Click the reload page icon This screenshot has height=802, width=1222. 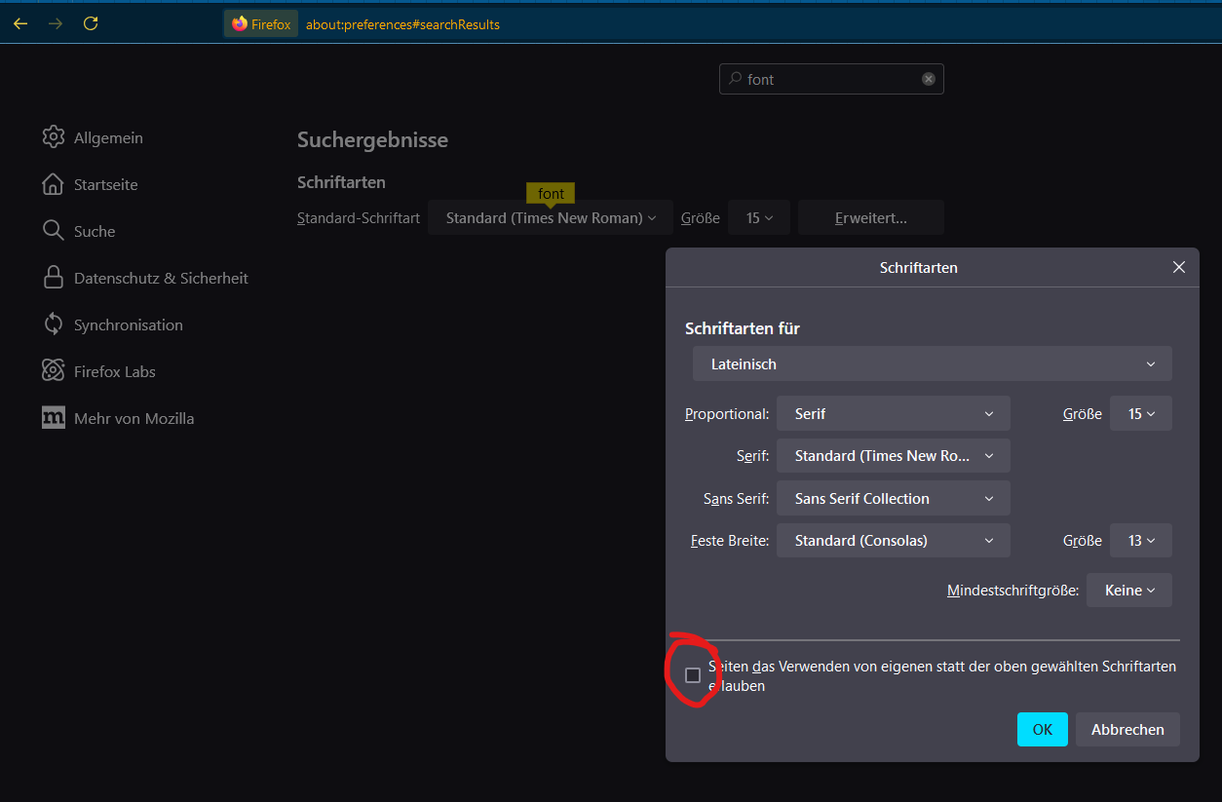pyautogui.click(x=91, y=24)
